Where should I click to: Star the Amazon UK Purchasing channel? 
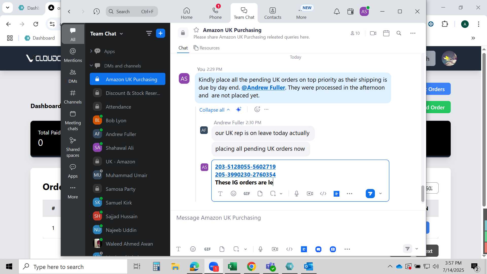[196, 30]
